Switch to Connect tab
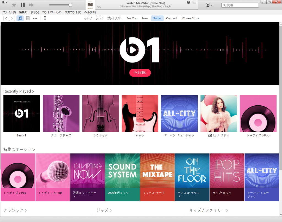Image resolution: width=282 pixels, height=222 pixels. point(172,18)
